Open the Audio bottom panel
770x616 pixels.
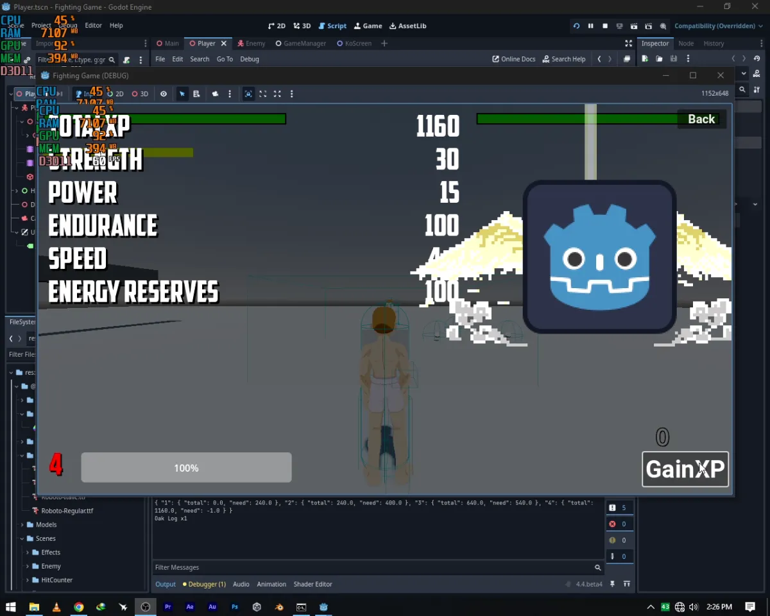pyautogui.click(x=241, y=584)
